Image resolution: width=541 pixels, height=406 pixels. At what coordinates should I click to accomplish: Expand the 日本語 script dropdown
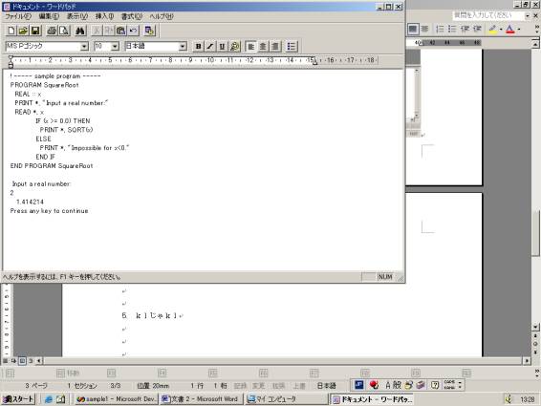183,46
